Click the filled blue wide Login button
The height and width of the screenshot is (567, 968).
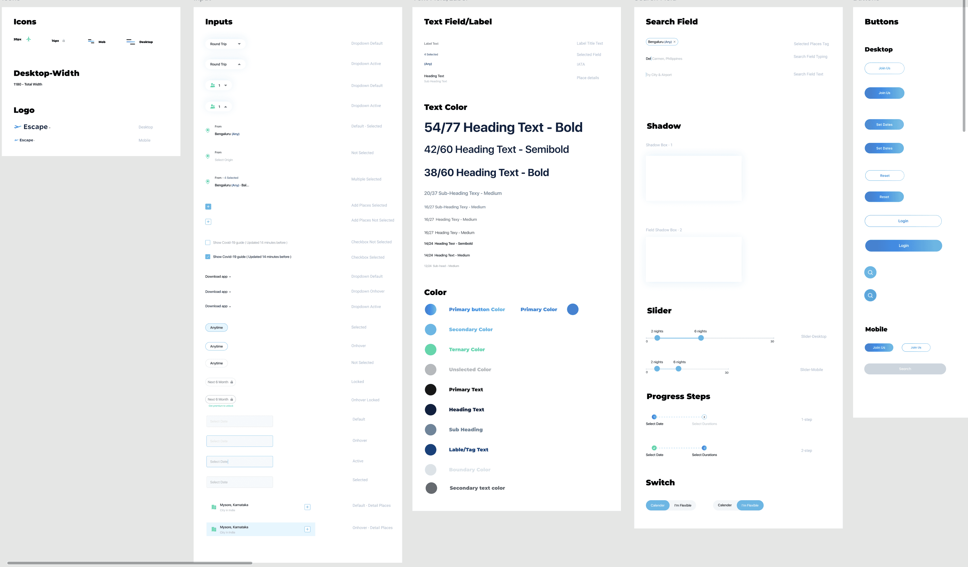(x=903, y=246)
